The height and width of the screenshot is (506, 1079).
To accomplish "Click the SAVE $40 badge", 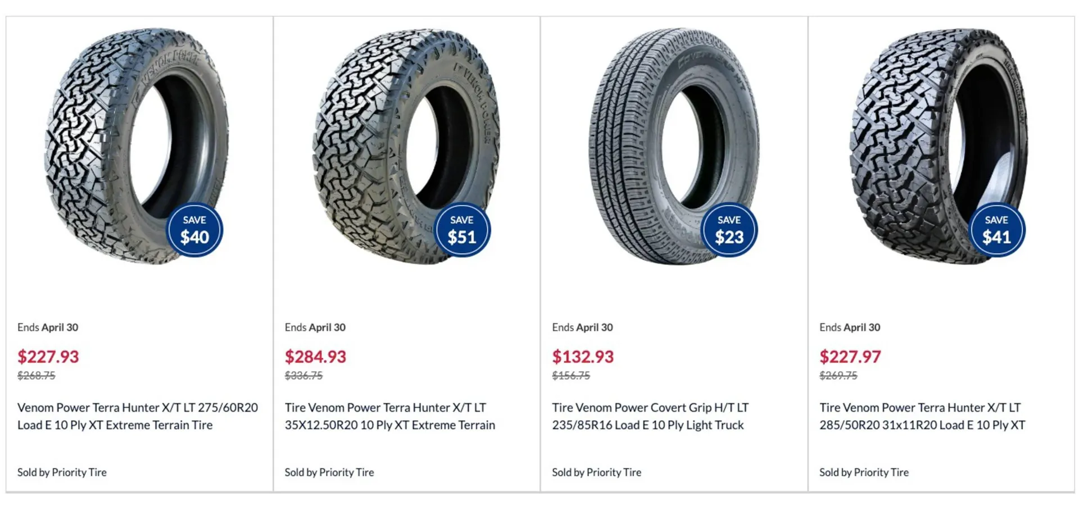I will [x=194, y=230].
